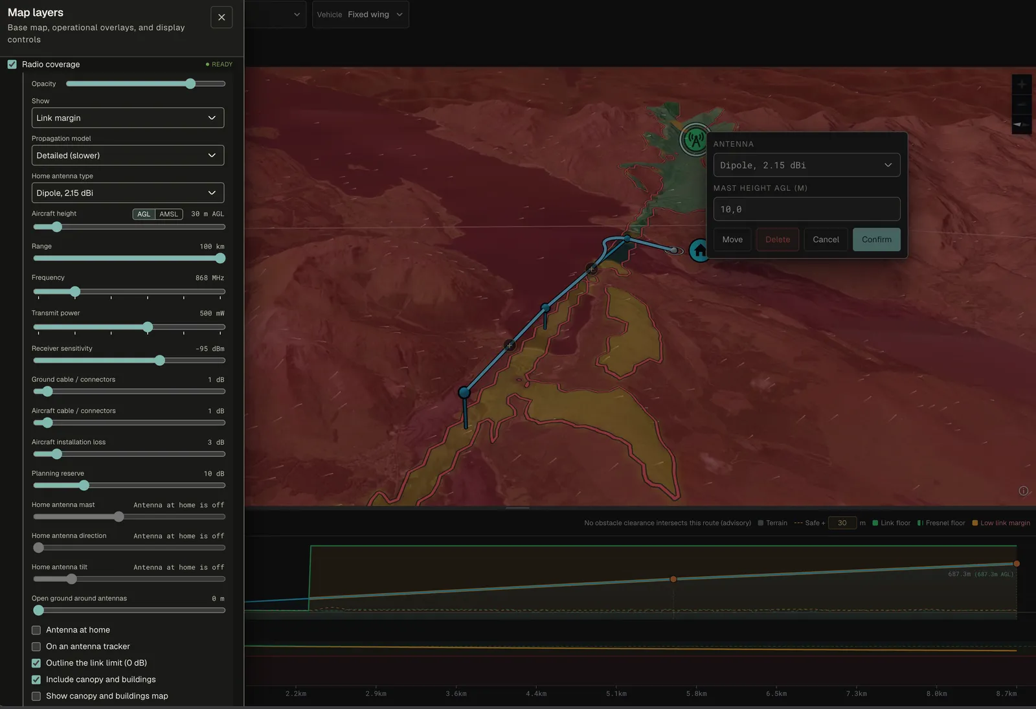This screenshot has height=709, width=1036.
Task: Click the Low link margin legend entry
Action: coord(1001,523)
